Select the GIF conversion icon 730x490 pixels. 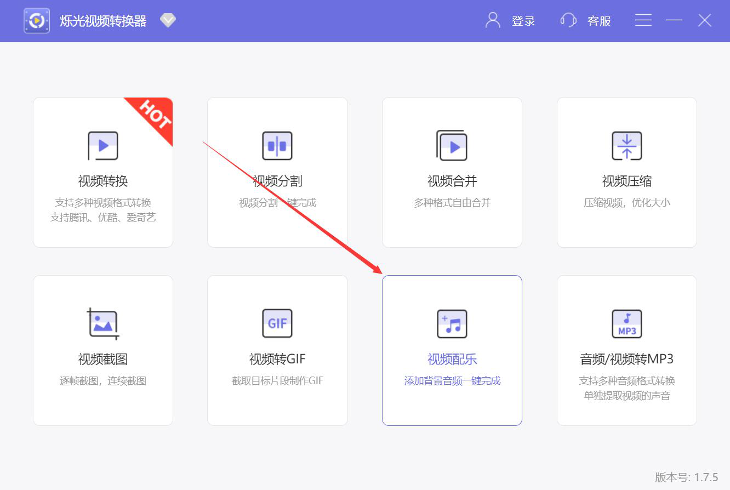click(277, 323)
